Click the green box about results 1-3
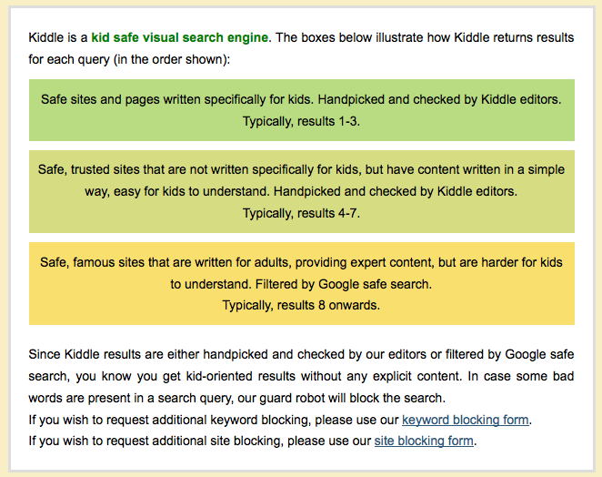The height and width of the screenshot is (477, 602). pyautogui.click(x=302, y=110)
